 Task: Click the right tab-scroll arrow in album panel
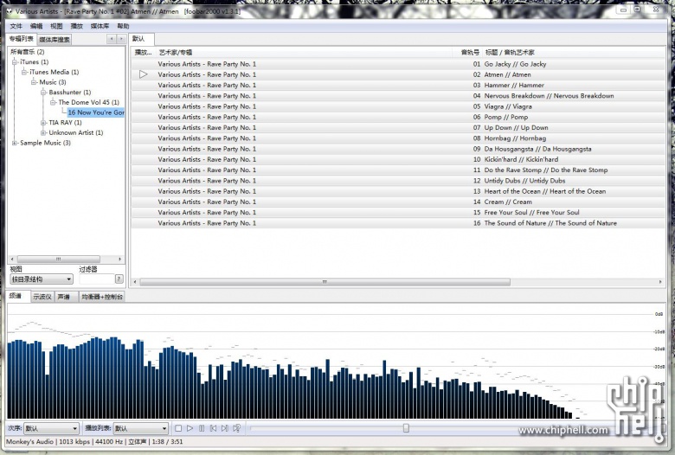(121, 39)
